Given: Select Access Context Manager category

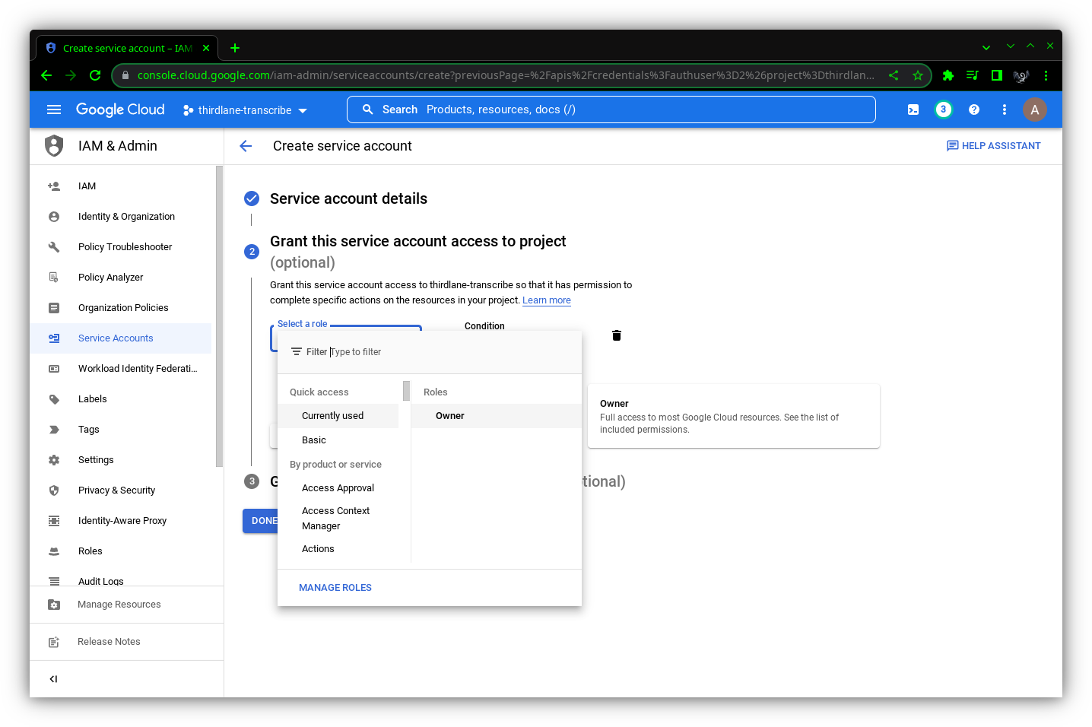Looking at the screenshot, I should pos(338,519).
